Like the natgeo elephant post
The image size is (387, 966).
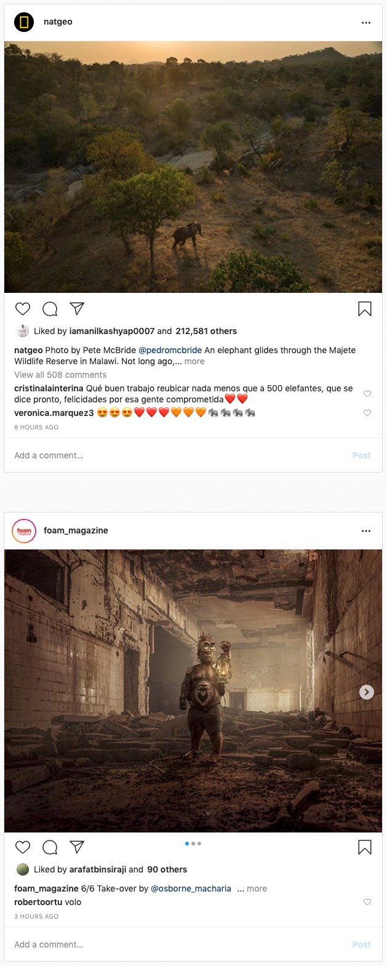23,309
